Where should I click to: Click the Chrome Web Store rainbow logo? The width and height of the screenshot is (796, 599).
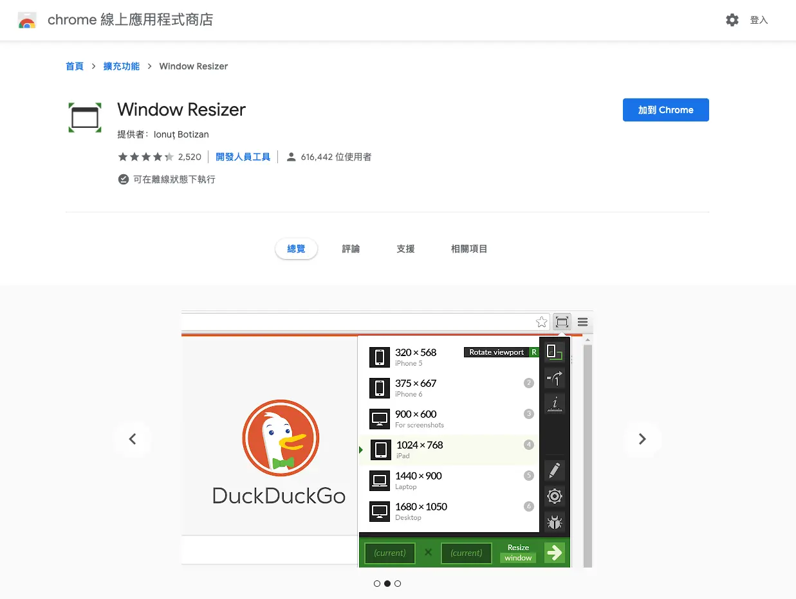coord(27,21)
